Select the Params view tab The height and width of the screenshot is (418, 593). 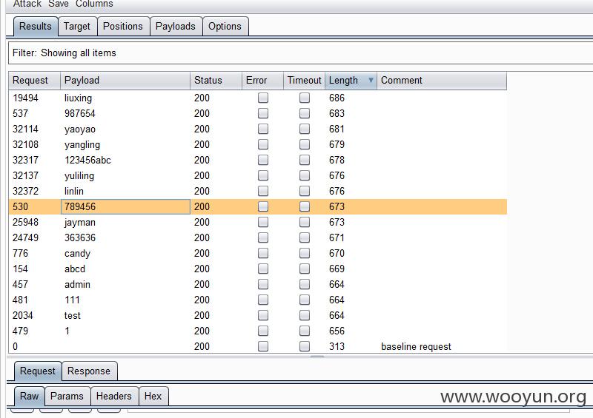tap(67, 396)
